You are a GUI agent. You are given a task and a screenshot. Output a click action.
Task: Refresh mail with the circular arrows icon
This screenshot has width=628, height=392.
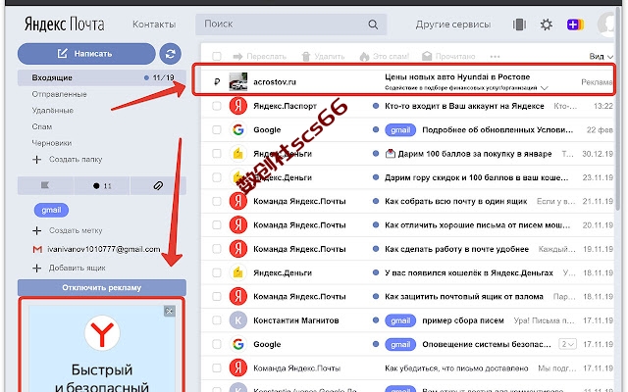[x=170, y=54]
